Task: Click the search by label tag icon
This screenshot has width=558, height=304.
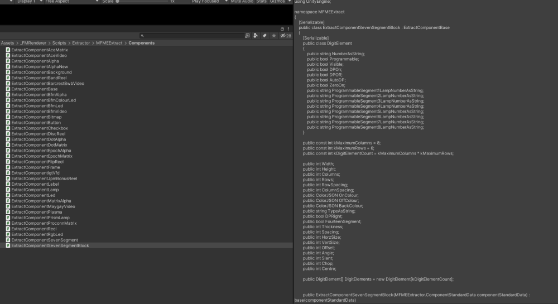Action: point(264,36)
